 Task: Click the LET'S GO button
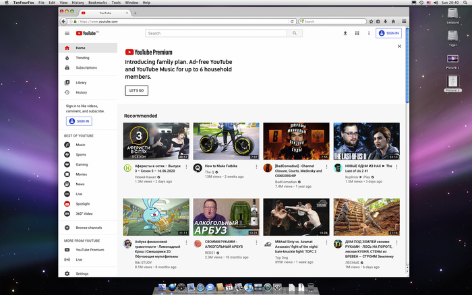(x=137, y=90)
